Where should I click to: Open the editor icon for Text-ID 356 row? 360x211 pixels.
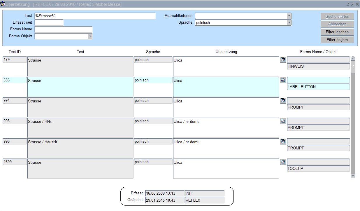[283, 80]
